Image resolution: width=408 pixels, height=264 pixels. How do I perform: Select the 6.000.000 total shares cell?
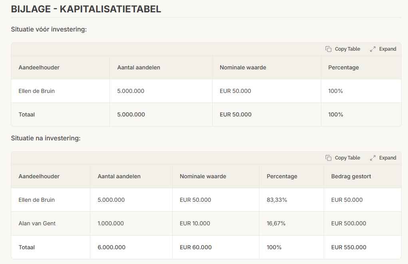[111, 247]
